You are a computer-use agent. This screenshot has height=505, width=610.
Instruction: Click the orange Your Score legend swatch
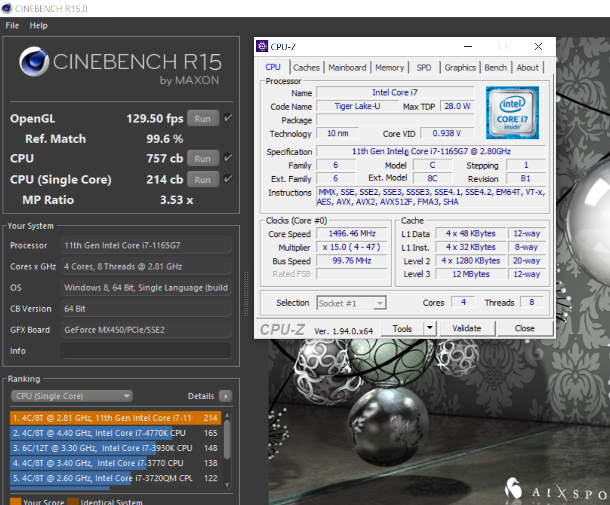click(x=16, y=501)
